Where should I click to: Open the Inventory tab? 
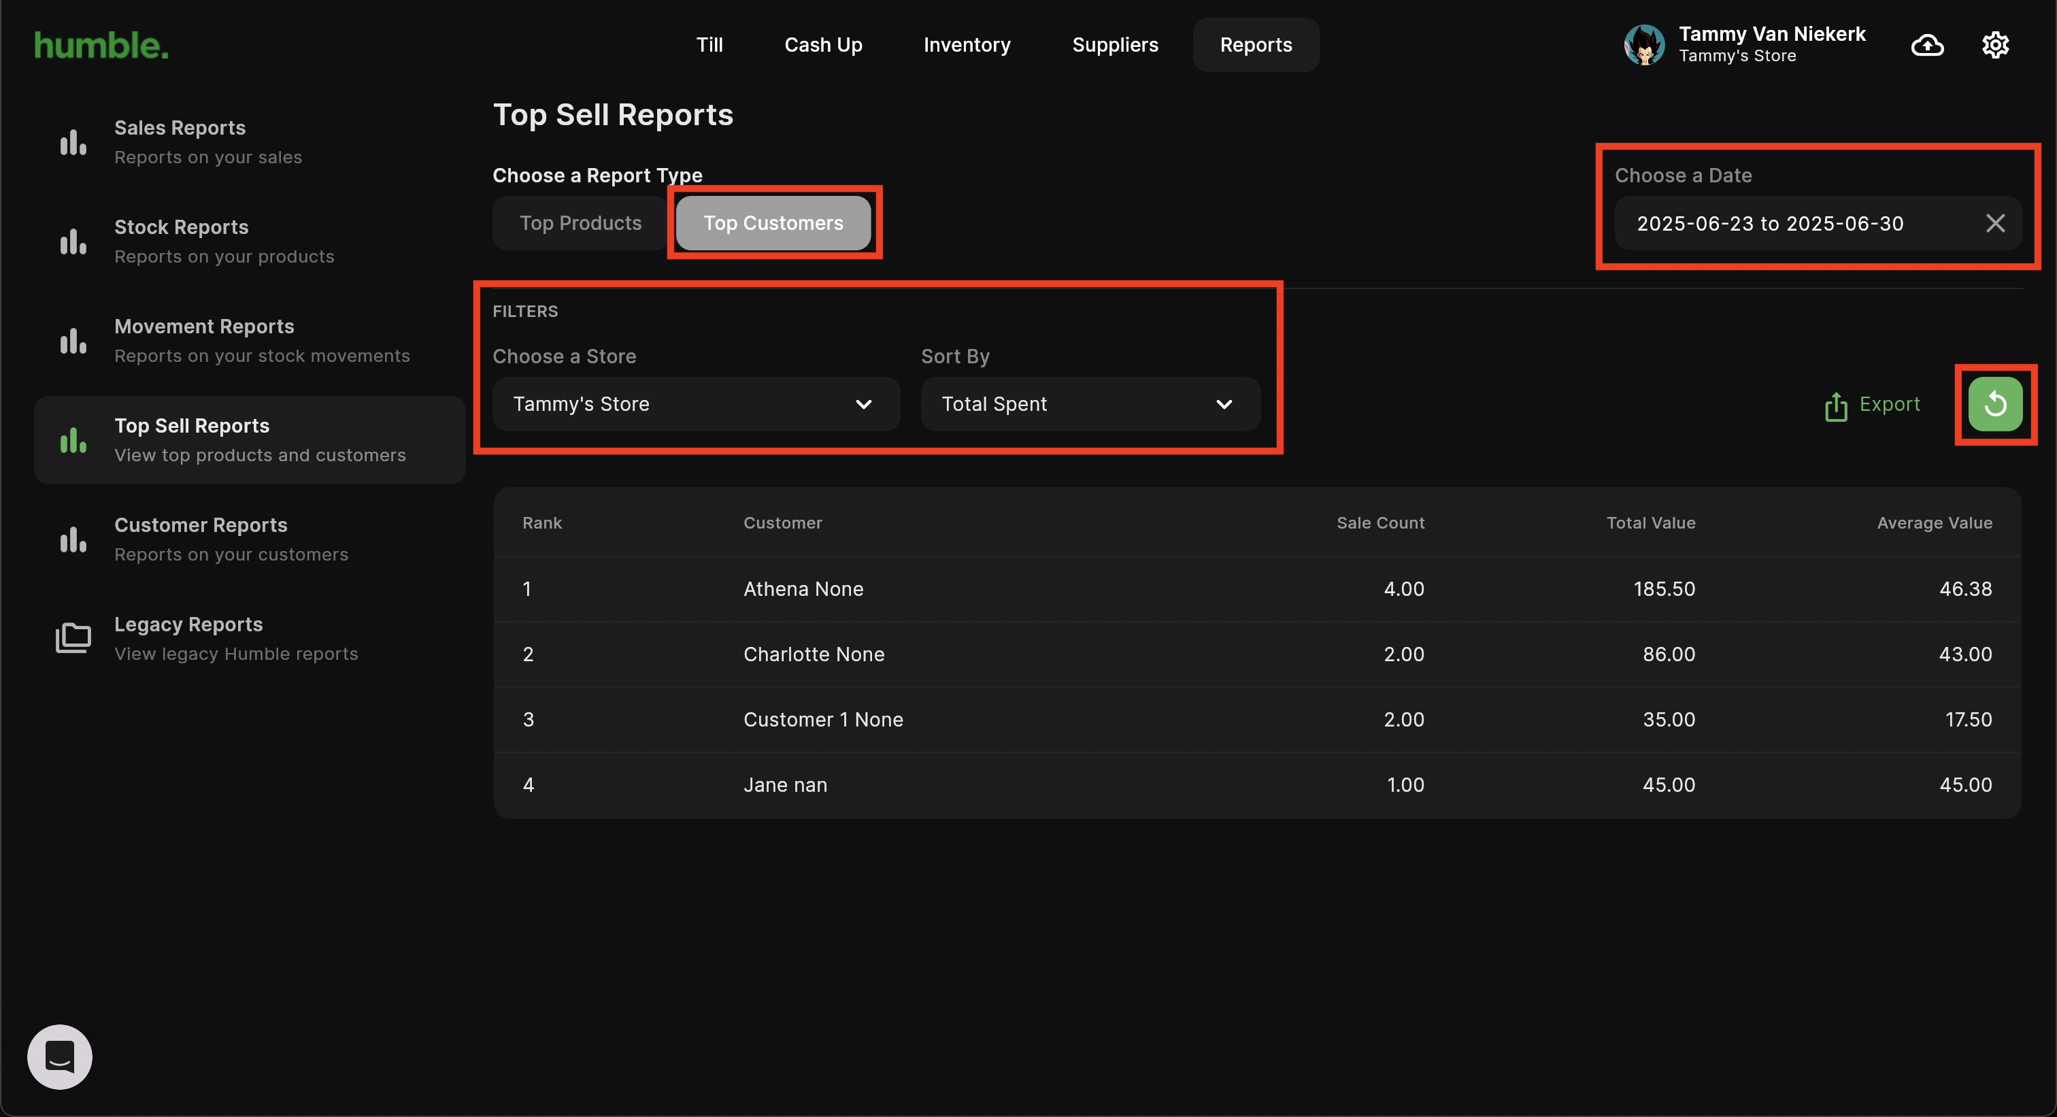967,46
